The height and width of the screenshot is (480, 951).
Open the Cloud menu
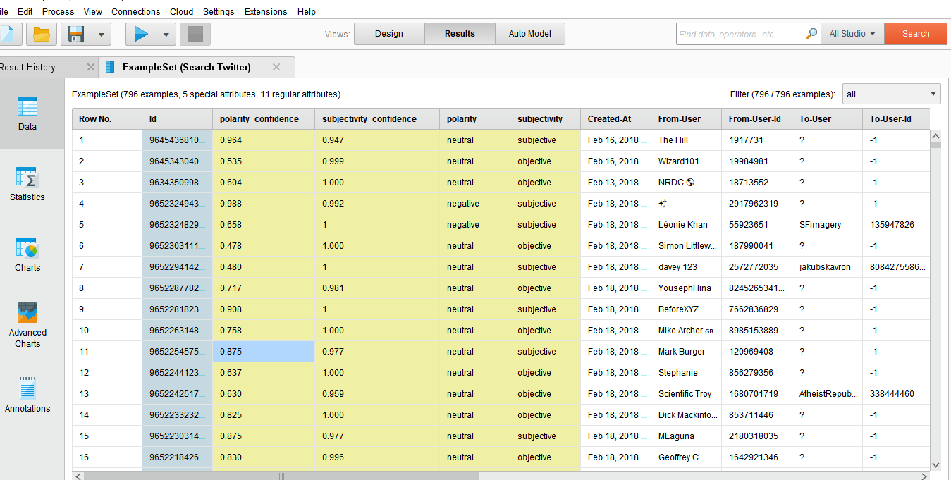click(181, 12)
